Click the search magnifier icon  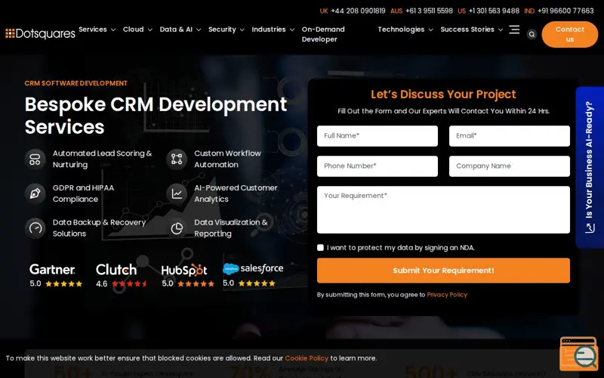tap(532, 34)
